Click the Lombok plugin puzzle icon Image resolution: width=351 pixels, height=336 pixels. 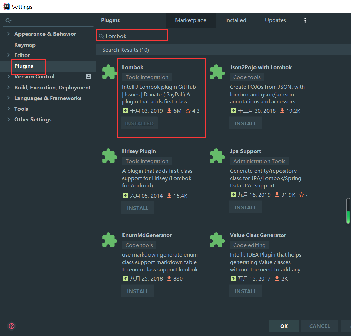(x=109, y=72)
